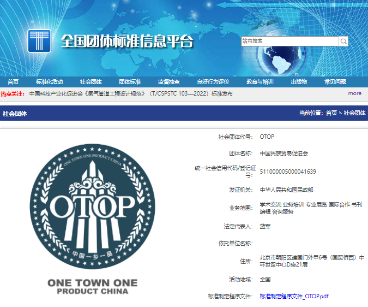Image resolution: width=368 pixels, height=307 pixels.
Task: Open the 氢气管道工程设计规范 news headline
Action: (x=131, y=94)
